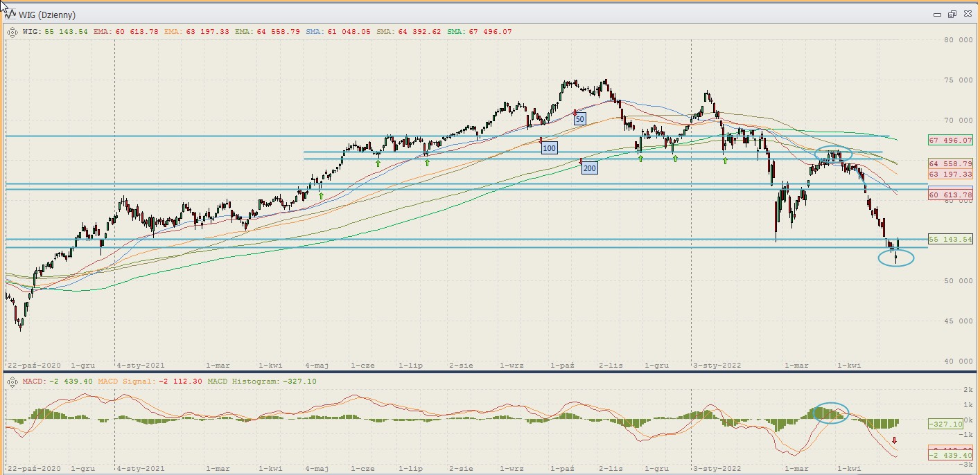Click the green SMA 67 496.07 legend label

480,32
